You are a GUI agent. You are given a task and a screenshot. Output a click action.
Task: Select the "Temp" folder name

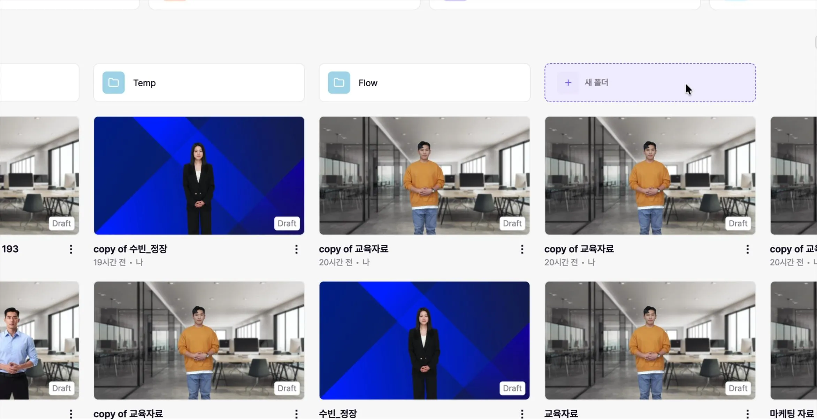[x=144, y=83]
